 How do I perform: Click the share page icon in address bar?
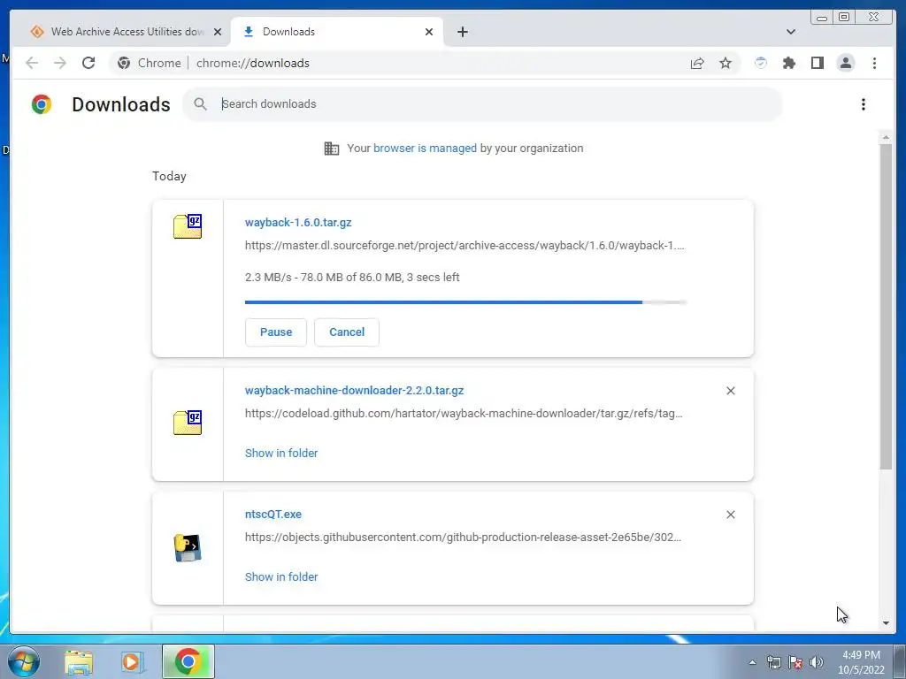(x=697, y=63)
